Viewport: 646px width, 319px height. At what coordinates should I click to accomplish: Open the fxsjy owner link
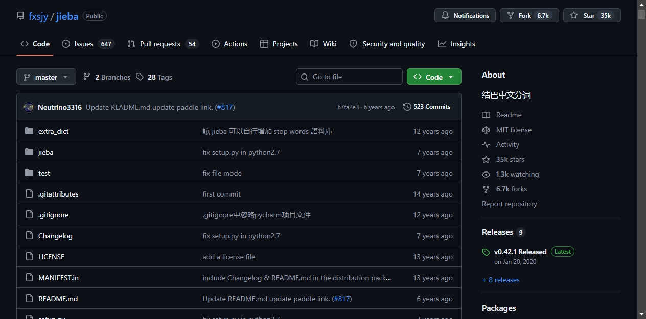click(x=38, y=16)
